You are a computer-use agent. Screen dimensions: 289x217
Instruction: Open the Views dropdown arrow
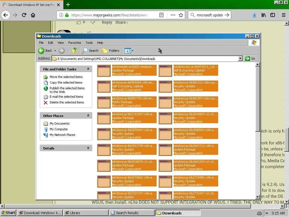click(x=133, y=51)
